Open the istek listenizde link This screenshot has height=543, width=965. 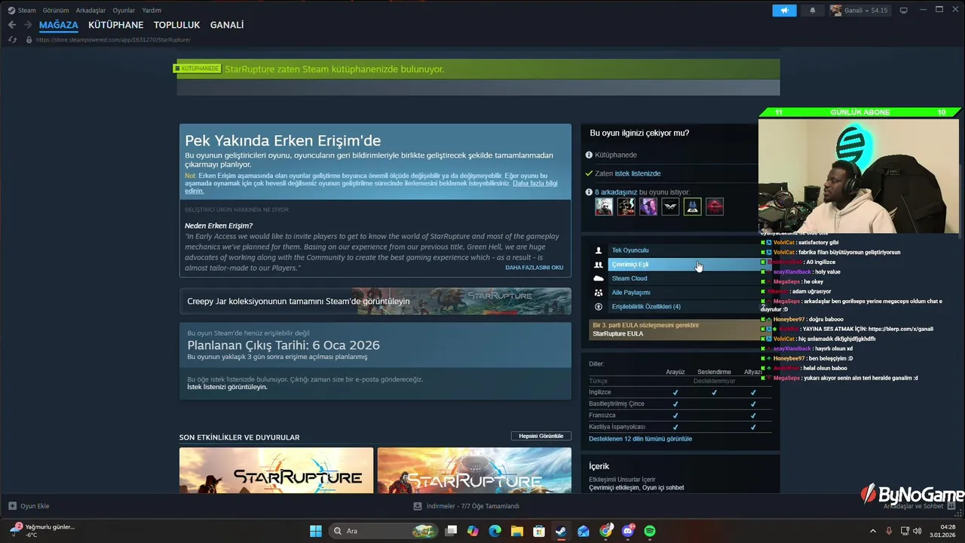tap(638, 173)
